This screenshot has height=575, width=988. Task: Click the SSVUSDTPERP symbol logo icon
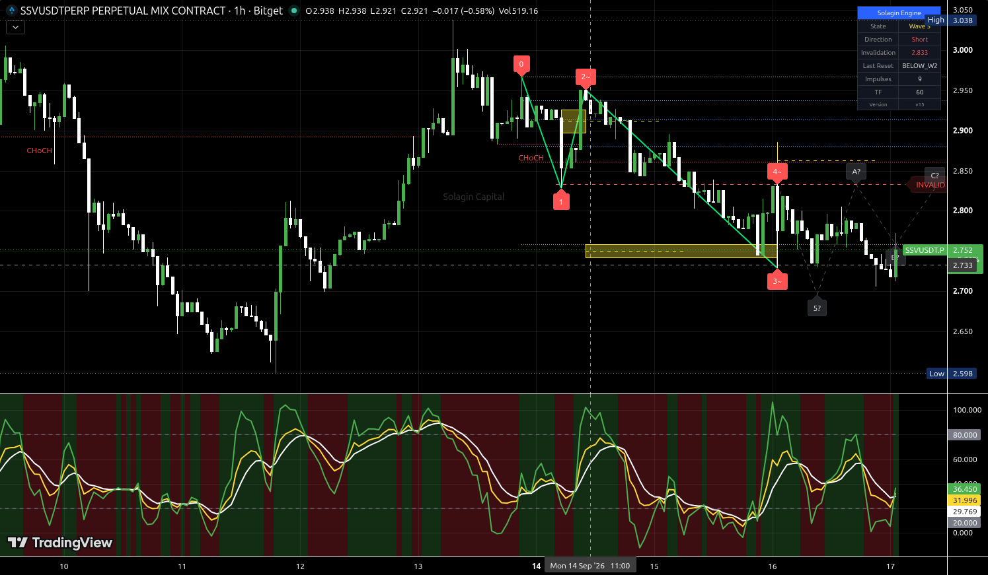point(11,11)
